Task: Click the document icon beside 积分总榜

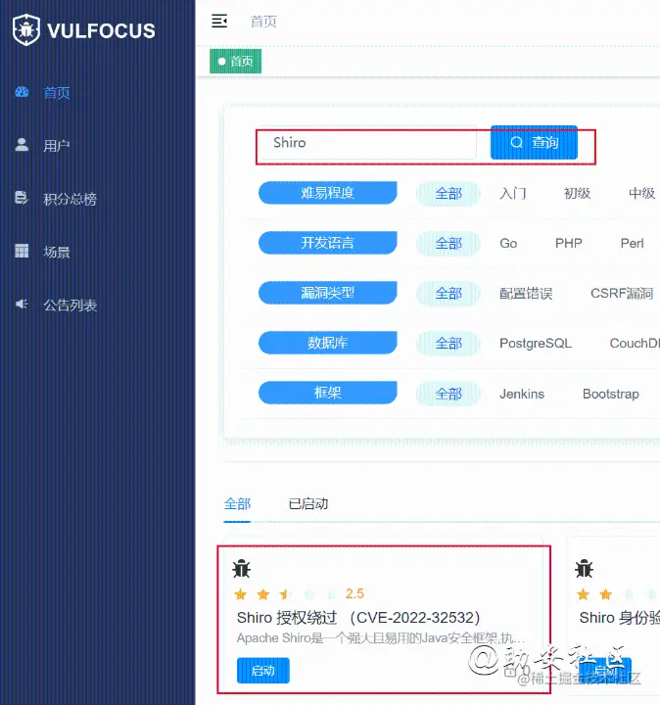Action: point(22,198)
